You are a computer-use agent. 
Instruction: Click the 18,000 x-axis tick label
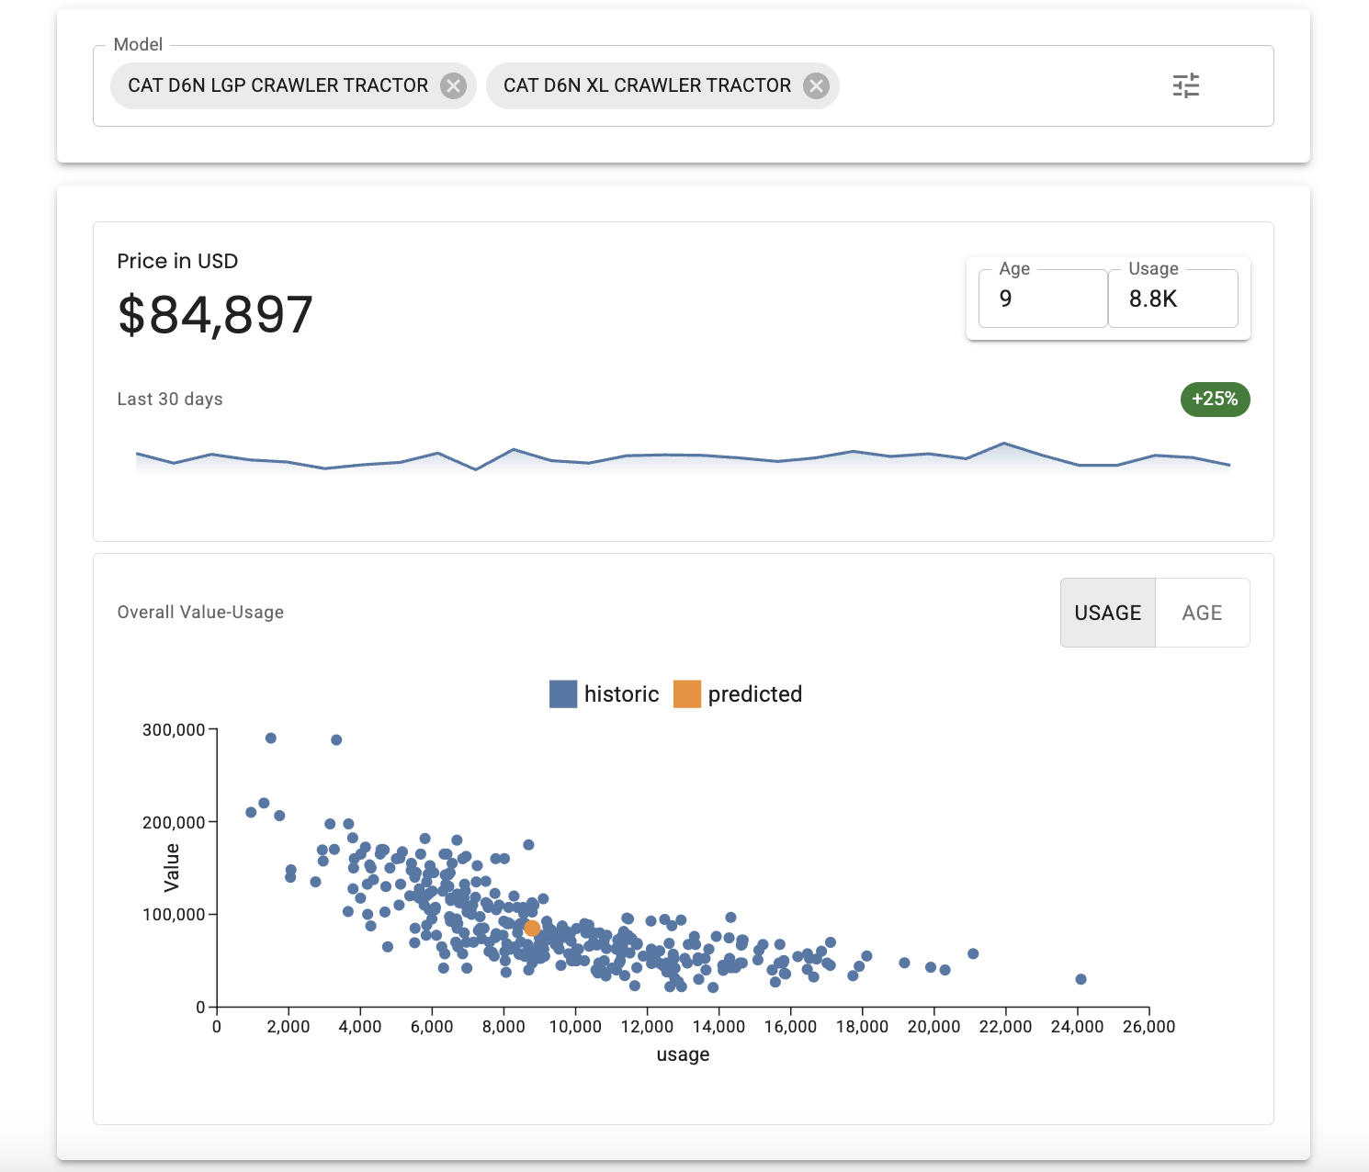[x=862, y=1027]
